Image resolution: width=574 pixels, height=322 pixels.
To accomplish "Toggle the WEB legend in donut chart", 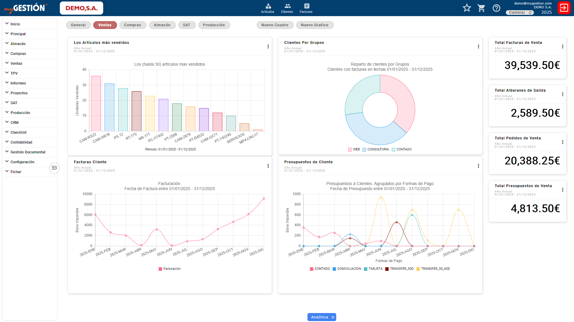I will 354,150.
